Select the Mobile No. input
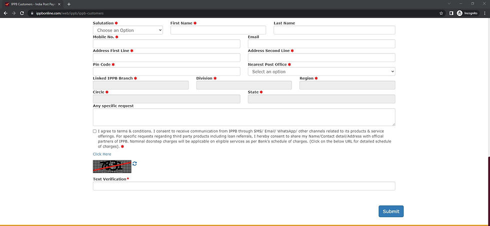This screenshot has width=490, height=226. [x=166, y=44]
